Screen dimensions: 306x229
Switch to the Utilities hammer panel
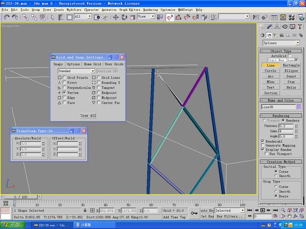pos(300,27)
